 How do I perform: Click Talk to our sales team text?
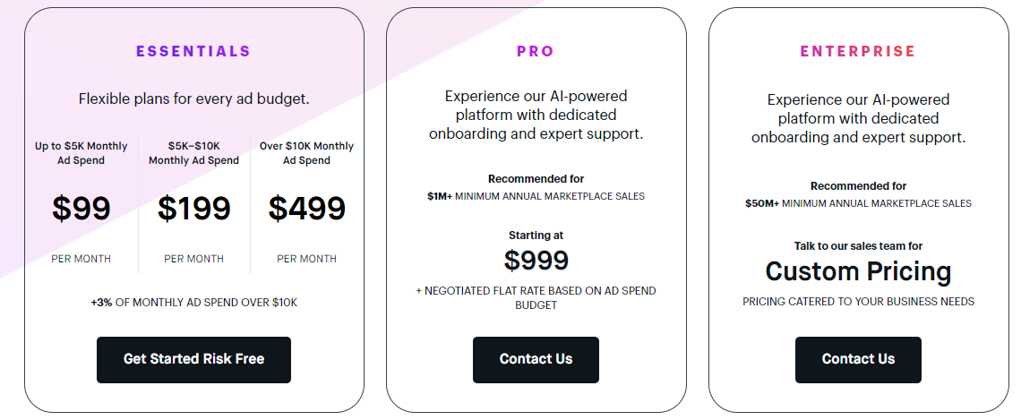pos(858,246)
